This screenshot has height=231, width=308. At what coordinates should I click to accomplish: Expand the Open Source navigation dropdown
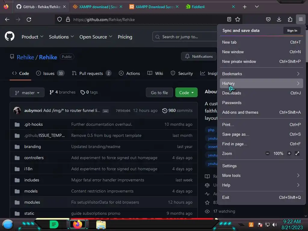coord(96,37)
